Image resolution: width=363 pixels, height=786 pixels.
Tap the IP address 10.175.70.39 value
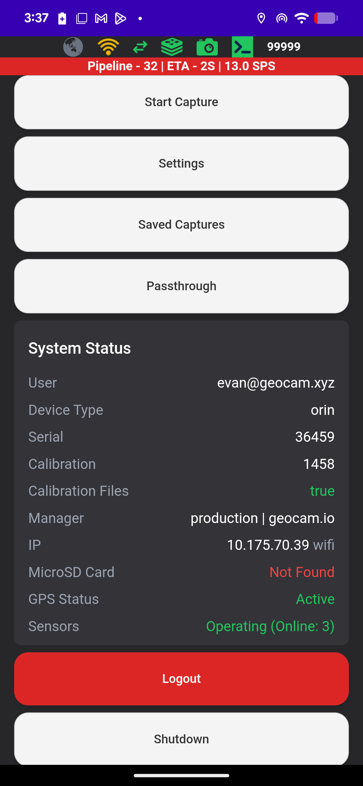click(268, 545)
